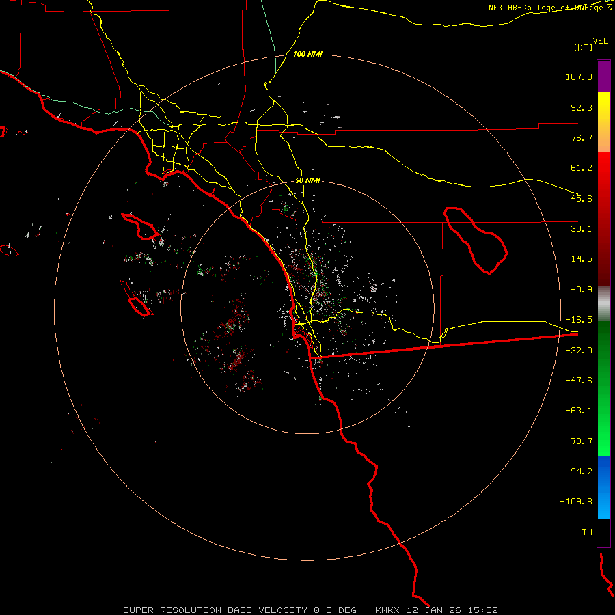Viewport: 615px width, 615px height.
Task: Click the 100 NMI range ring label
Action: point(307,54)
